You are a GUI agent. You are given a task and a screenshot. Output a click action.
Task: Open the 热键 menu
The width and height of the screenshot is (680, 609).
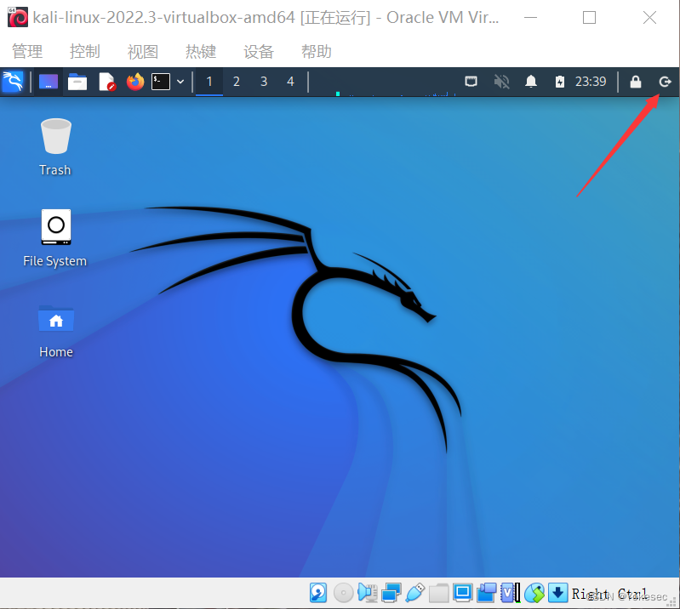[x=201, y=52]
